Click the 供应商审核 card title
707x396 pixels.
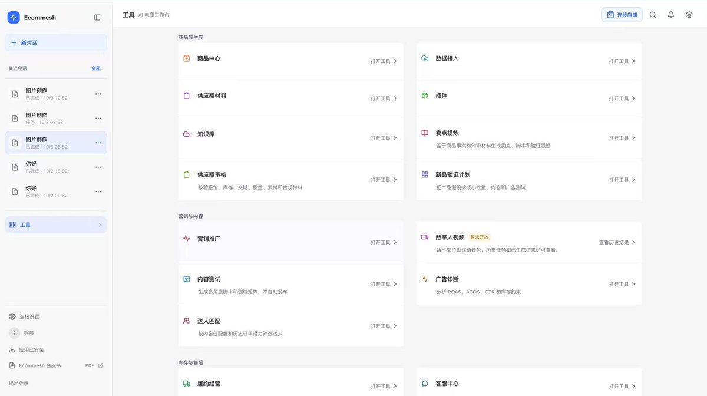212,174
